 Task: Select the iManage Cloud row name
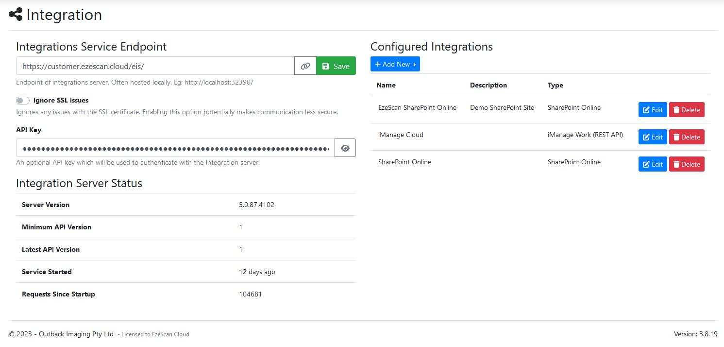click(401, 135)
